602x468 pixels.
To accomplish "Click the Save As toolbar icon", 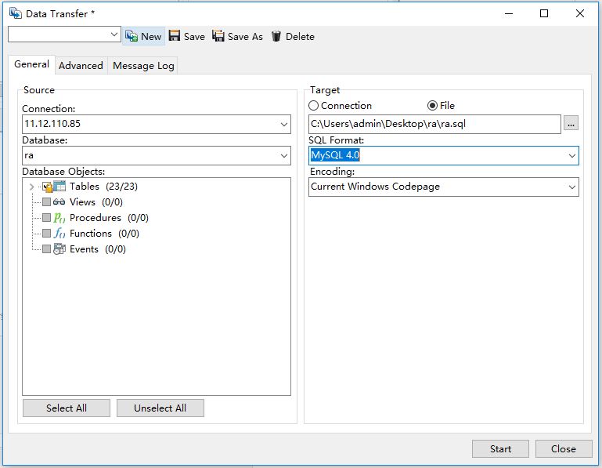I will click(218, 36).
